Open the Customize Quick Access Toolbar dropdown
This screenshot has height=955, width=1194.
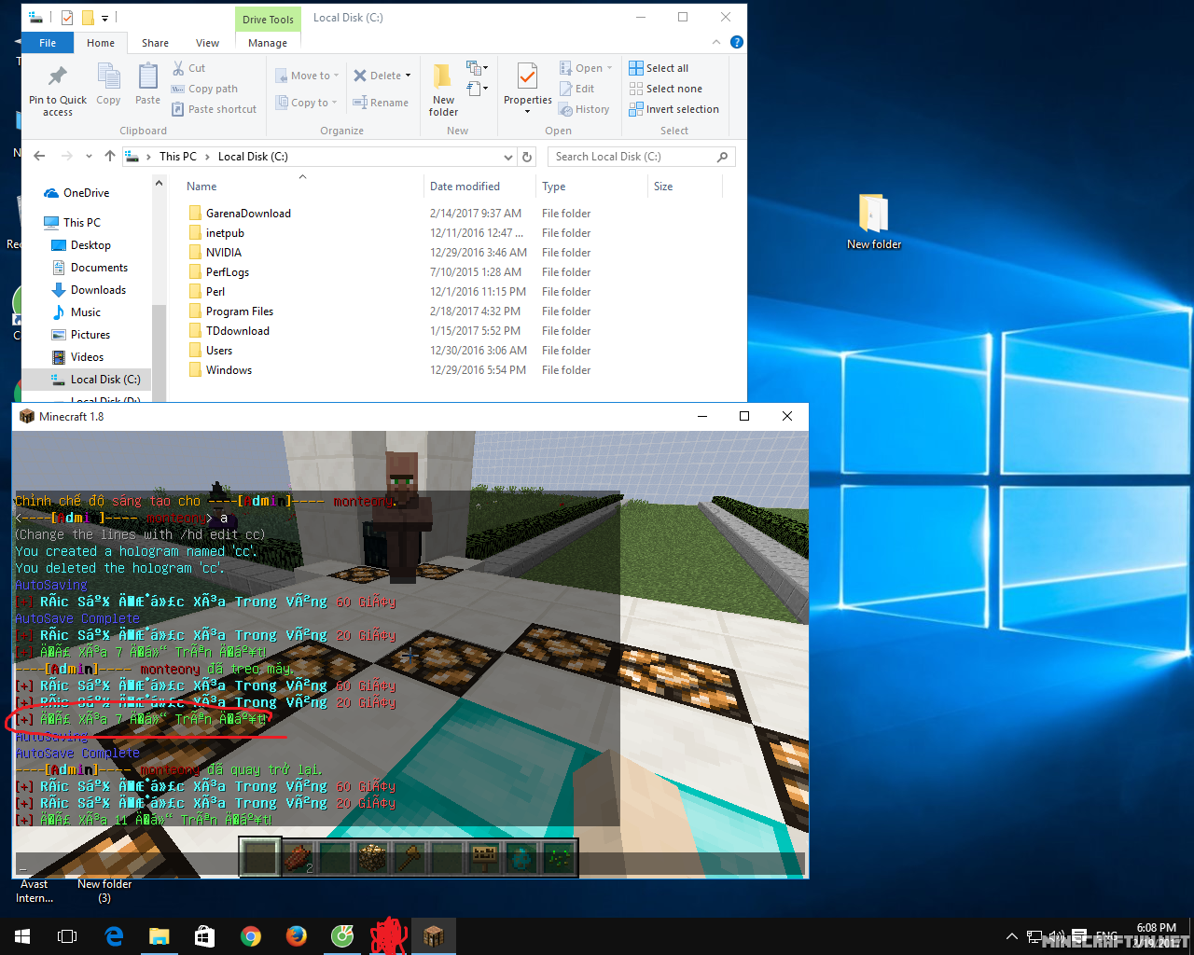pyautogui.click(x=104, y=18)
